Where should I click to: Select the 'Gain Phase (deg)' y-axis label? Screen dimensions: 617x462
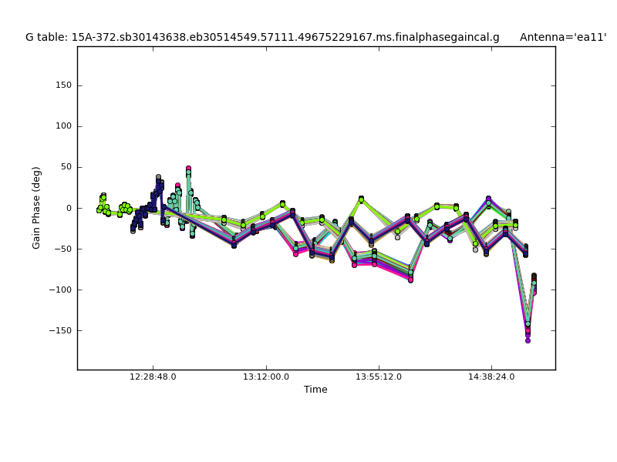click(x=36, y=208)
